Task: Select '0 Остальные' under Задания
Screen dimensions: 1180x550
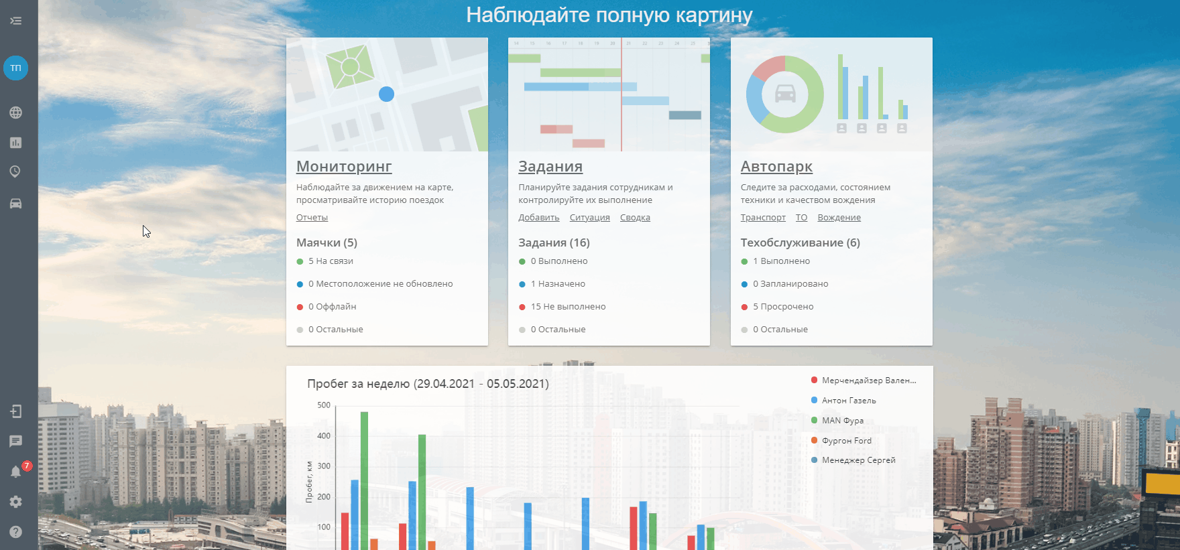Action: [x=552, y=330]
